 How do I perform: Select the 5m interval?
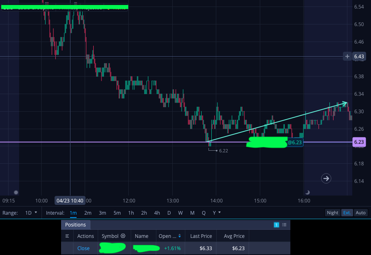(x=117, y=213)
